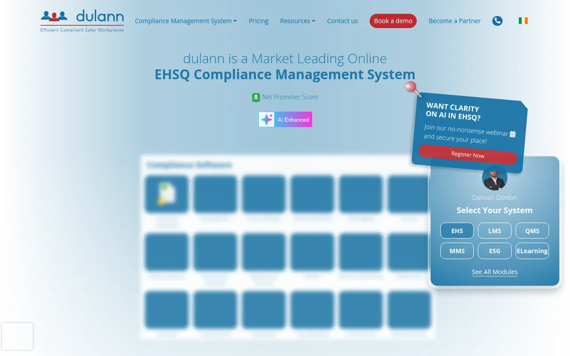Click the name 'Damian Donlon'
This screenshot has height=356, width=570.
tap(495, 198)
